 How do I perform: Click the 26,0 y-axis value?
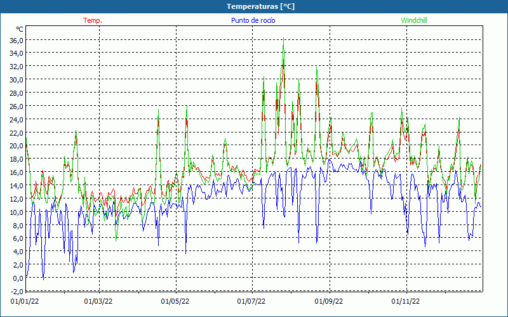(17, 106)
